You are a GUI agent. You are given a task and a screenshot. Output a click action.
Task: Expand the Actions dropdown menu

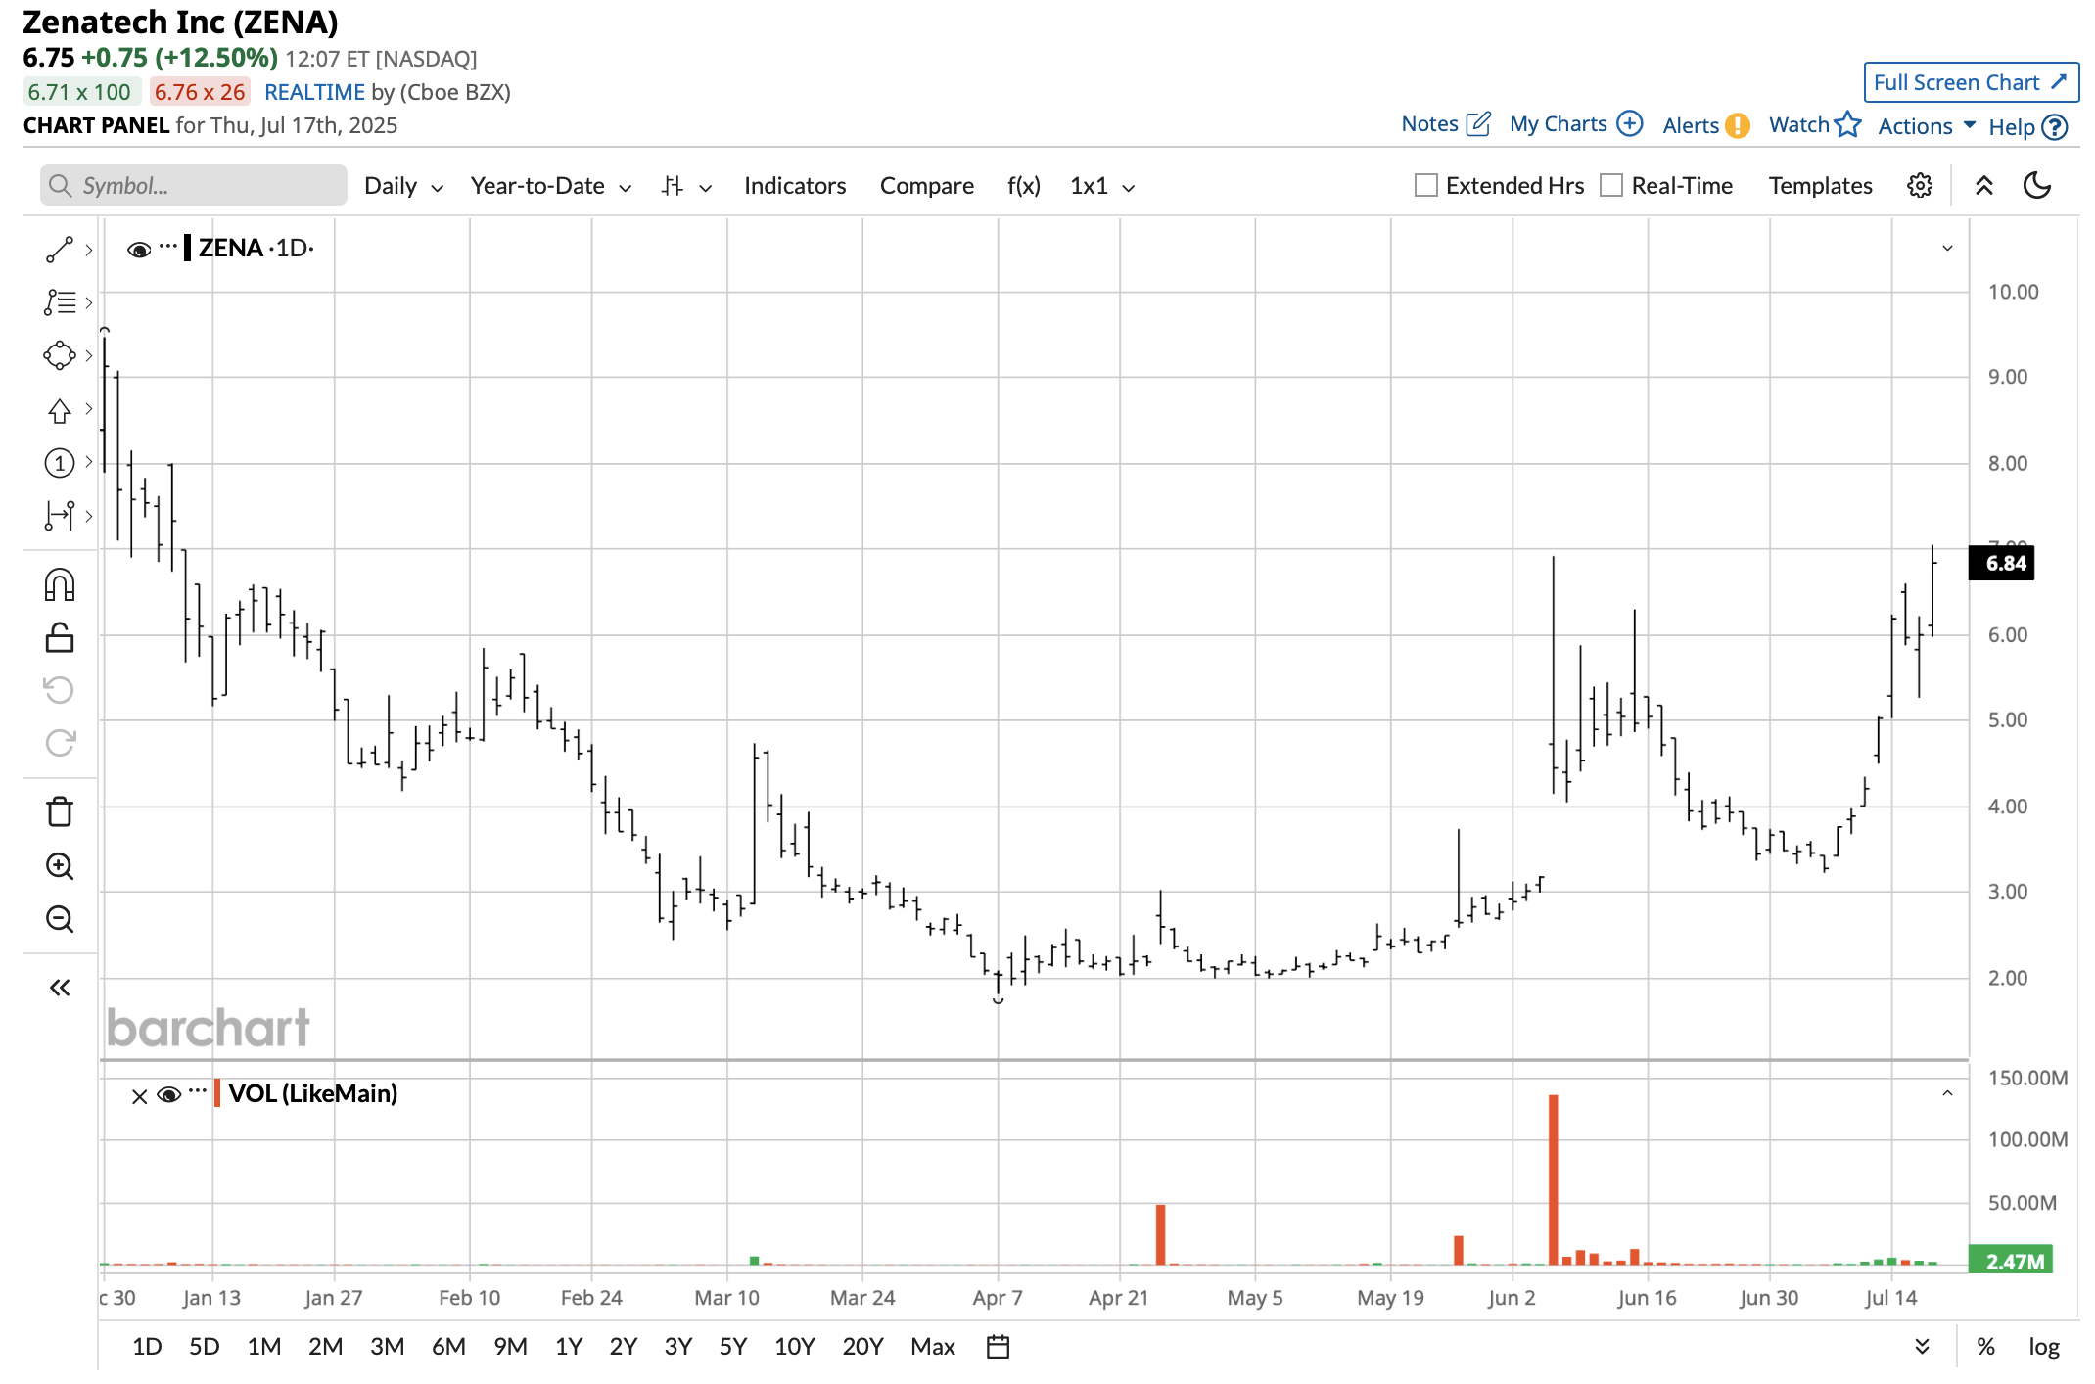tap(1927, 126)
